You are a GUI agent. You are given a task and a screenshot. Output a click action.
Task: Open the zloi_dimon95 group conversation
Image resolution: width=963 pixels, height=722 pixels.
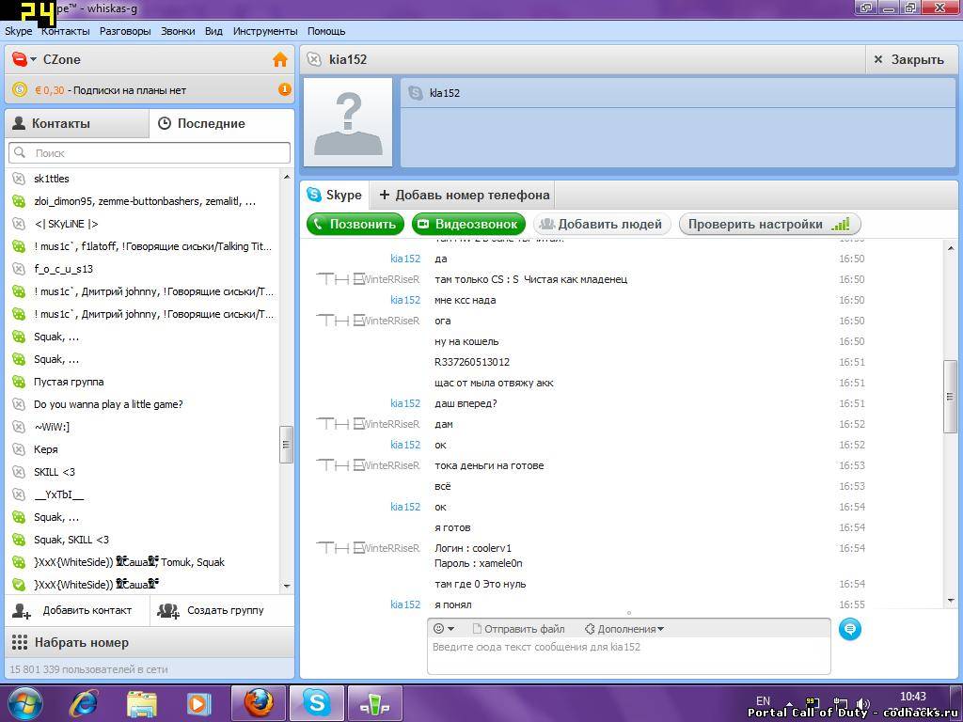click(x=142, y=201)
